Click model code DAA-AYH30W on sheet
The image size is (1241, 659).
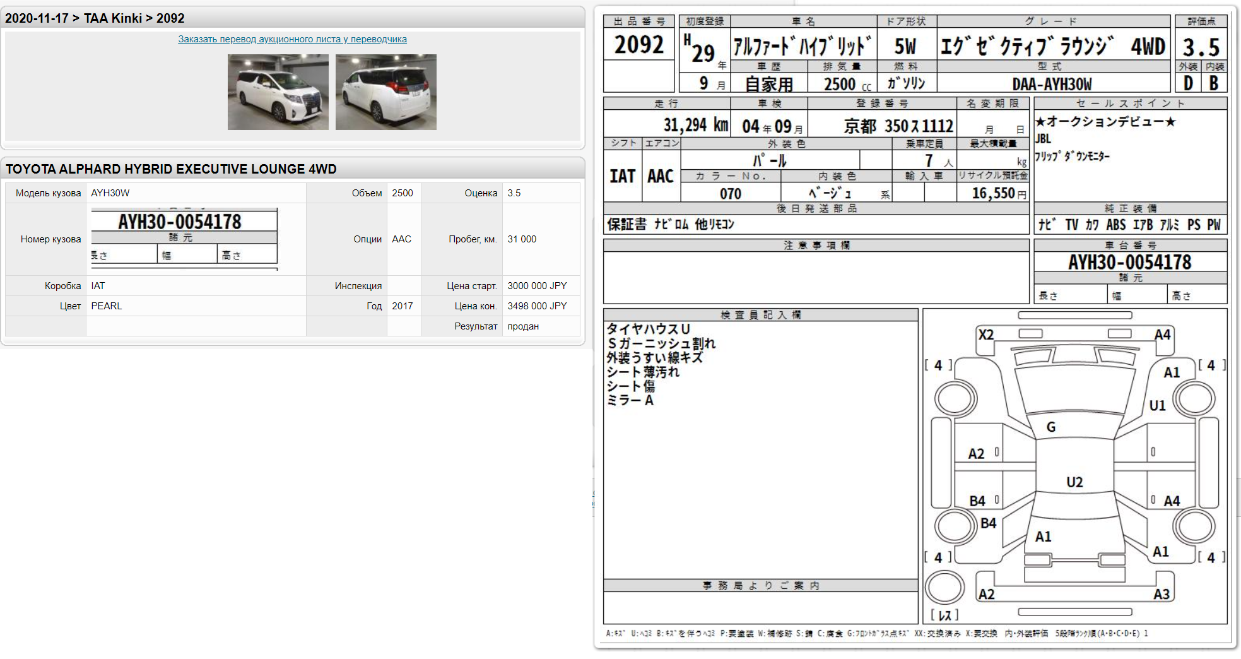(1052, 84)
